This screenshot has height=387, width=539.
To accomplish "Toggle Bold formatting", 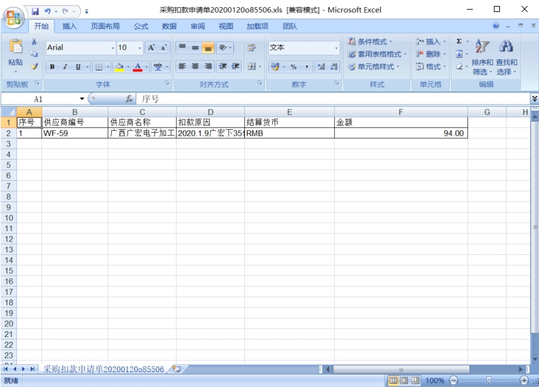I will (52, 67).
